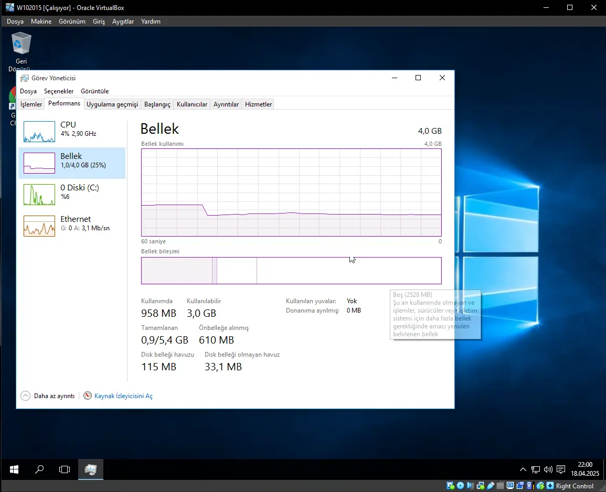Click Kullanılabilir value 3,0 GB
606x492 pixels.
[x=201, y=313]
